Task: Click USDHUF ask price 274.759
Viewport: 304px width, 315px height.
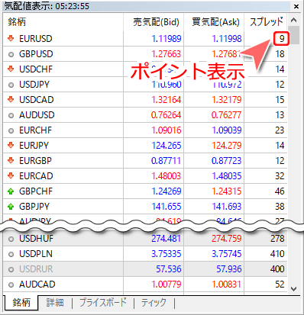Action: click(227, 239)
